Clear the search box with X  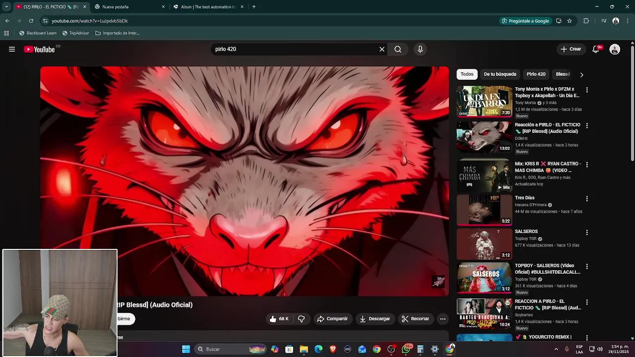(382, 49)
